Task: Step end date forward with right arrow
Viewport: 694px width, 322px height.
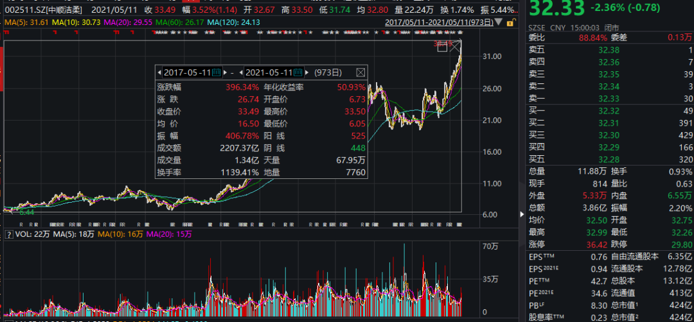Action: pos(307,72)
